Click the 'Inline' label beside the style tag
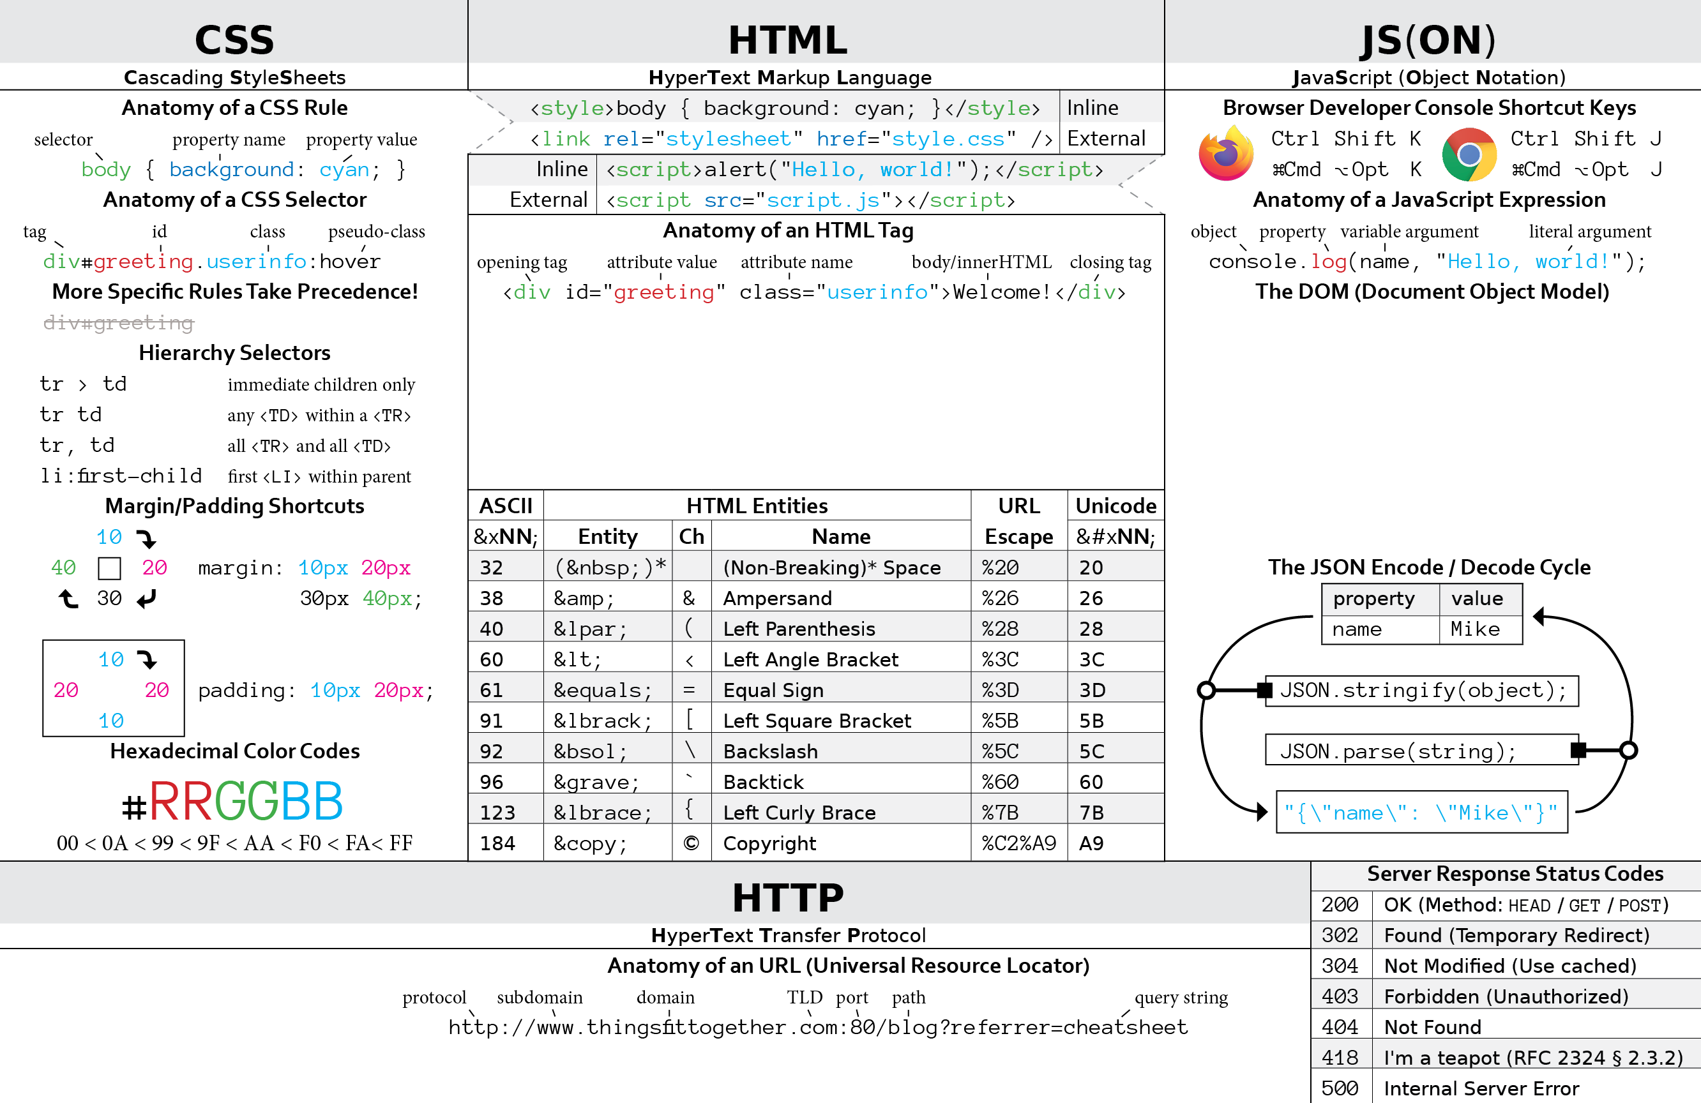1701x1103 pixels. [1092, 108]
